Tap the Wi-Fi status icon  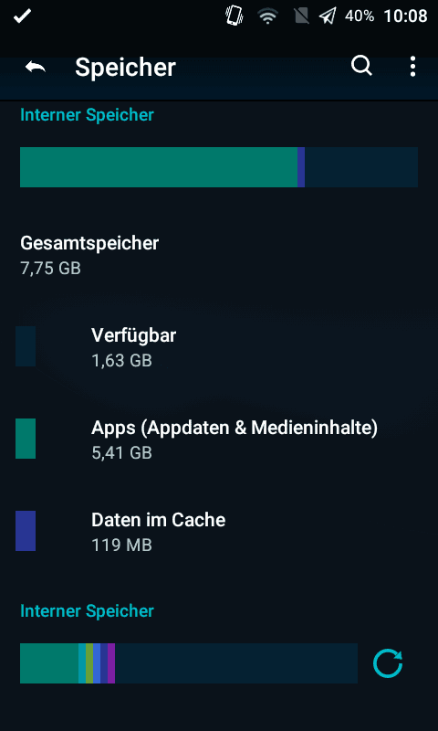[x=267, y=16]
